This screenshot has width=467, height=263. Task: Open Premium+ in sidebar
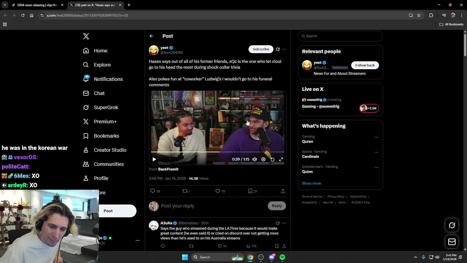(100, 122)
